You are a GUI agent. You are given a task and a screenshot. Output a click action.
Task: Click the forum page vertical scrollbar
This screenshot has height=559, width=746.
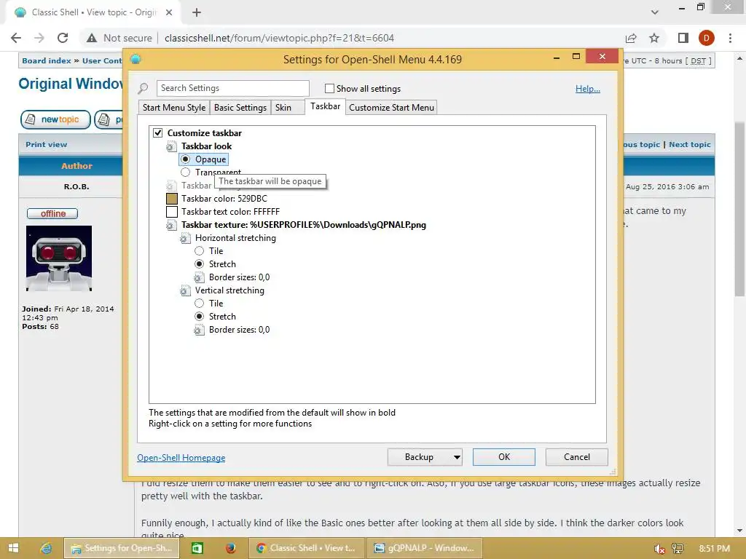(x=739, y=209)
